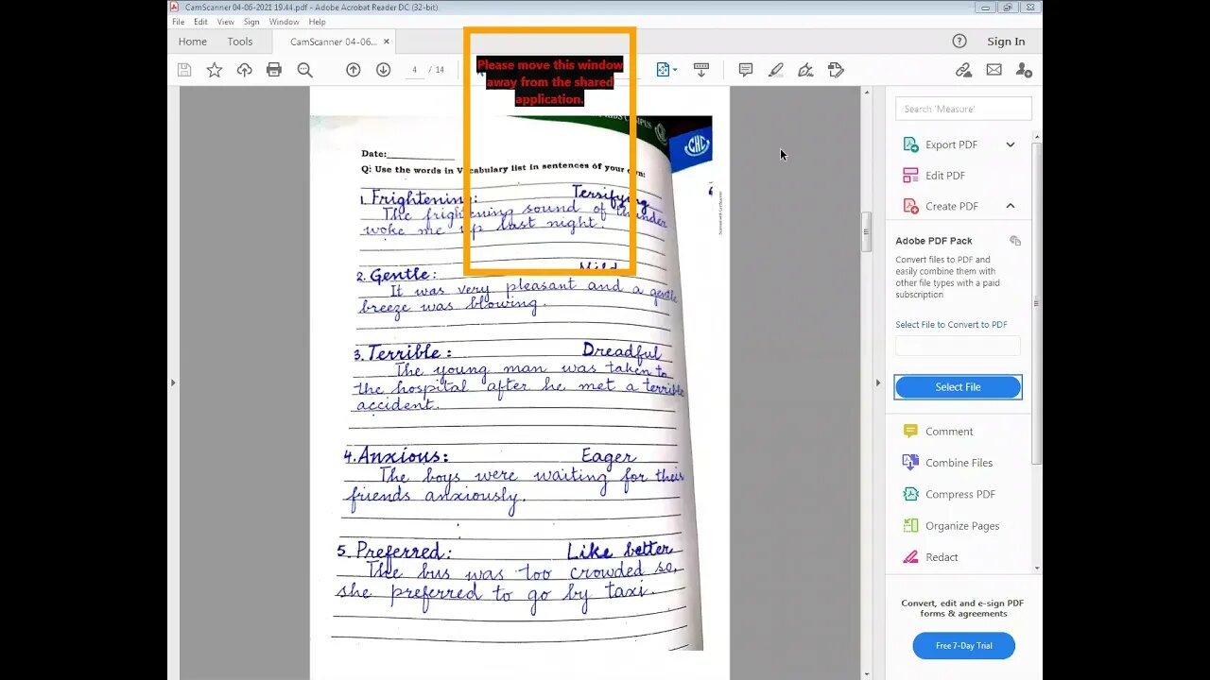Expand the left navigation pane arrow
The image size is (1210, 680).
pyautogui.click(x=172, y=382)
